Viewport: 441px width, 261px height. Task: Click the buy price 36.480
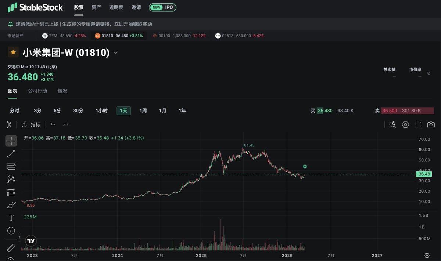[x=325, y=110]
